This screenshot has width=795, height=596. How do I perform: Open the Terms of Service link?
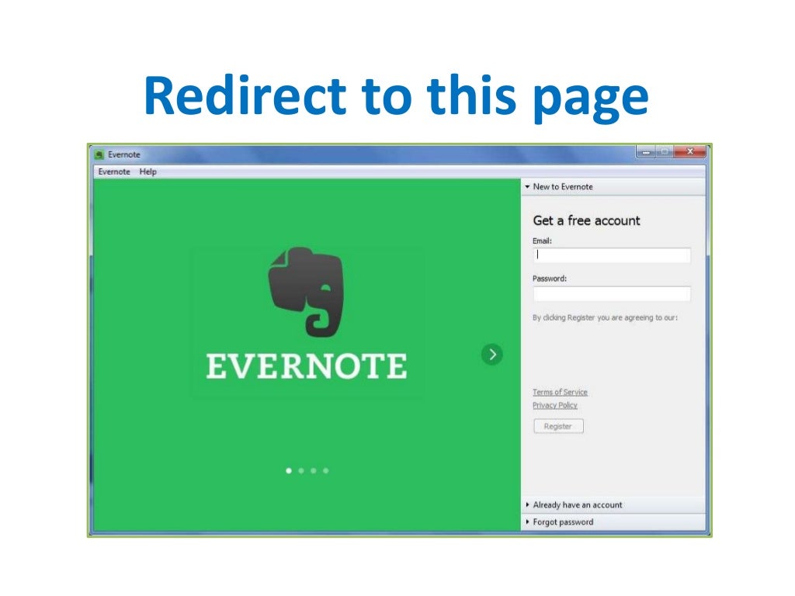point(560,392)
